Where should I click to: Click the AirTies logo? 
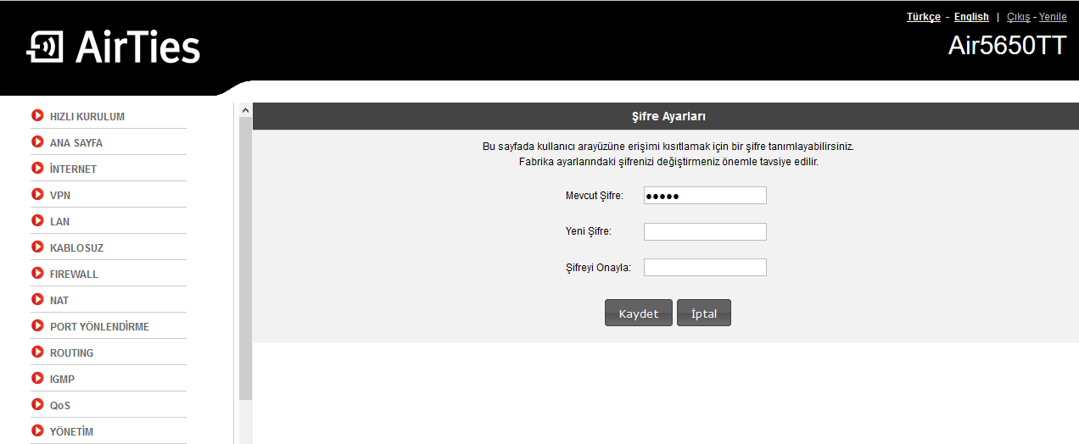pos(114,47)
